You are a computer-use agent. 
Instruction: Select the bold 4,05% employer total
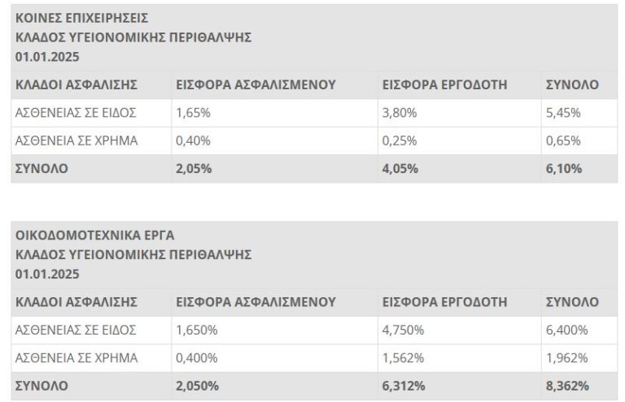pyautogui.click(x=400, y=169)
